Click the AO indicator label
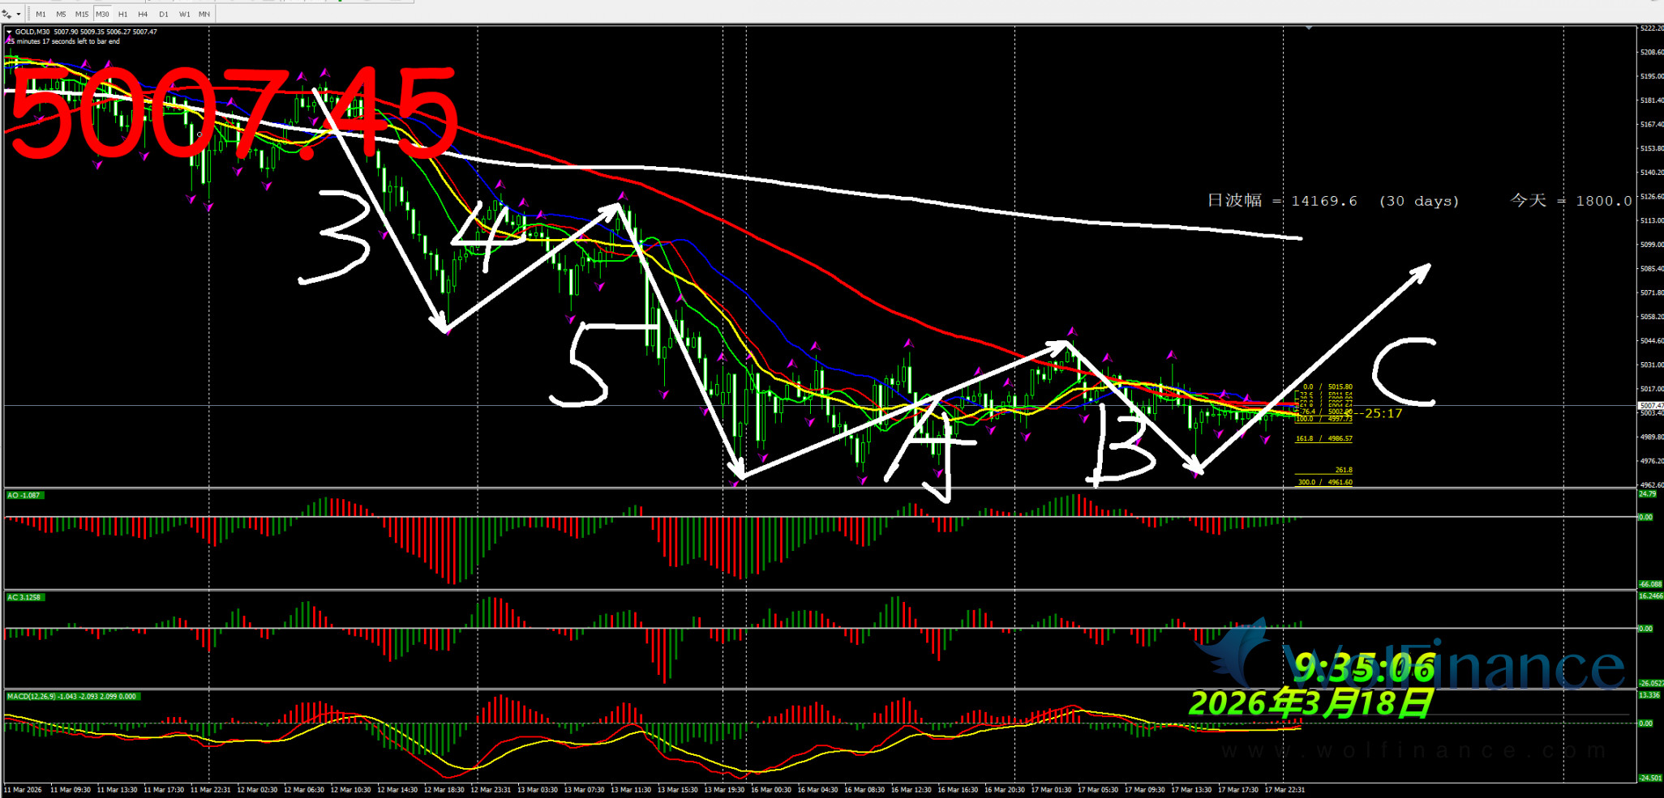 [24, 495]
